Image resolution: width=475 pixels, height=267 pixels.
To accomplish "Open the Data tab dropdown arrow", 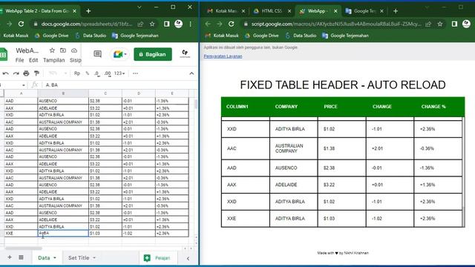I will (55, 258).
